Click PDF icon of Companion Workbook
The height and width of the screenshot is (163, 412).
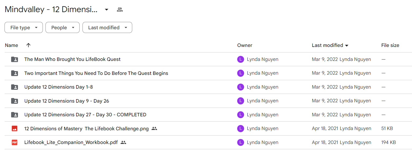point(15,142)
